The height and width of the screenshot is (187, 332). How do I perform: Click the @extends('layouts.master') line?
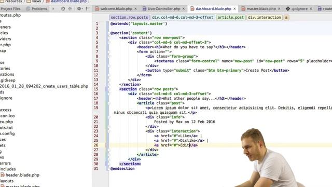[139, 24]
